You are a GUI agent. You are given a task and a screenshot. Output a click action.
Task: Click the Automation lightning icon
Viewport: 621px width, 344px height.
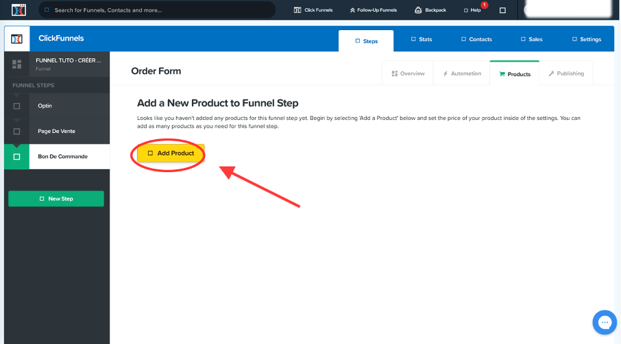point(445,73)
